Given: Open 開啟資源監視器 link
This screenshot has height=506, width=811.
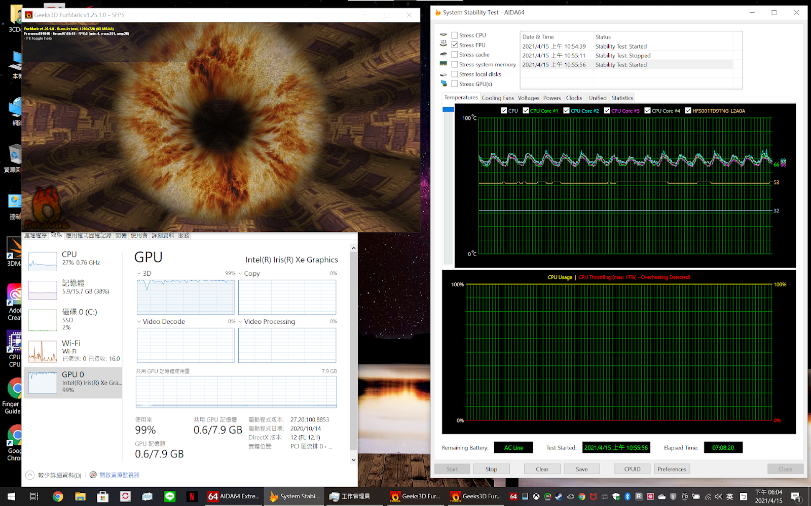Looking at the screenshot, I should pos(119,475).
